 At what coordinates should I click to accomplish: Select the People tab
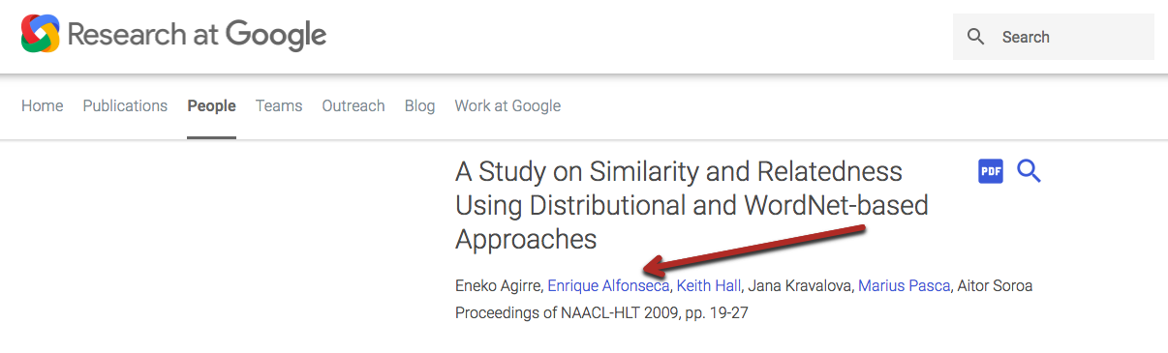point(212,106)
